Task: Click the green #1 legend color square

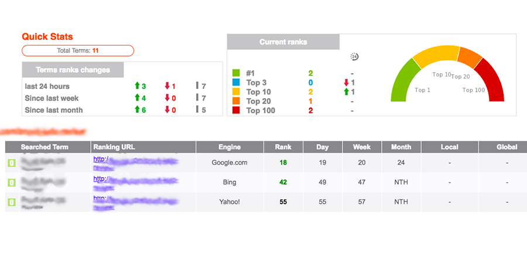Action: coord(236,73)
